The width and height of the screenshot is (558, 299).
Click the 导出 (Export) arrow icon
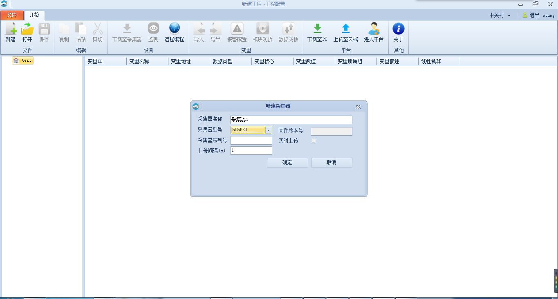click(x=216, y=29)
